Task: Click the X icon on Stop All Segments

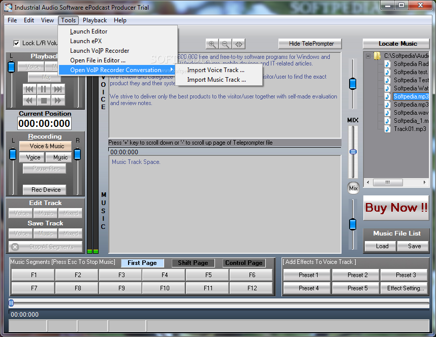Action: tap(15, 247)
